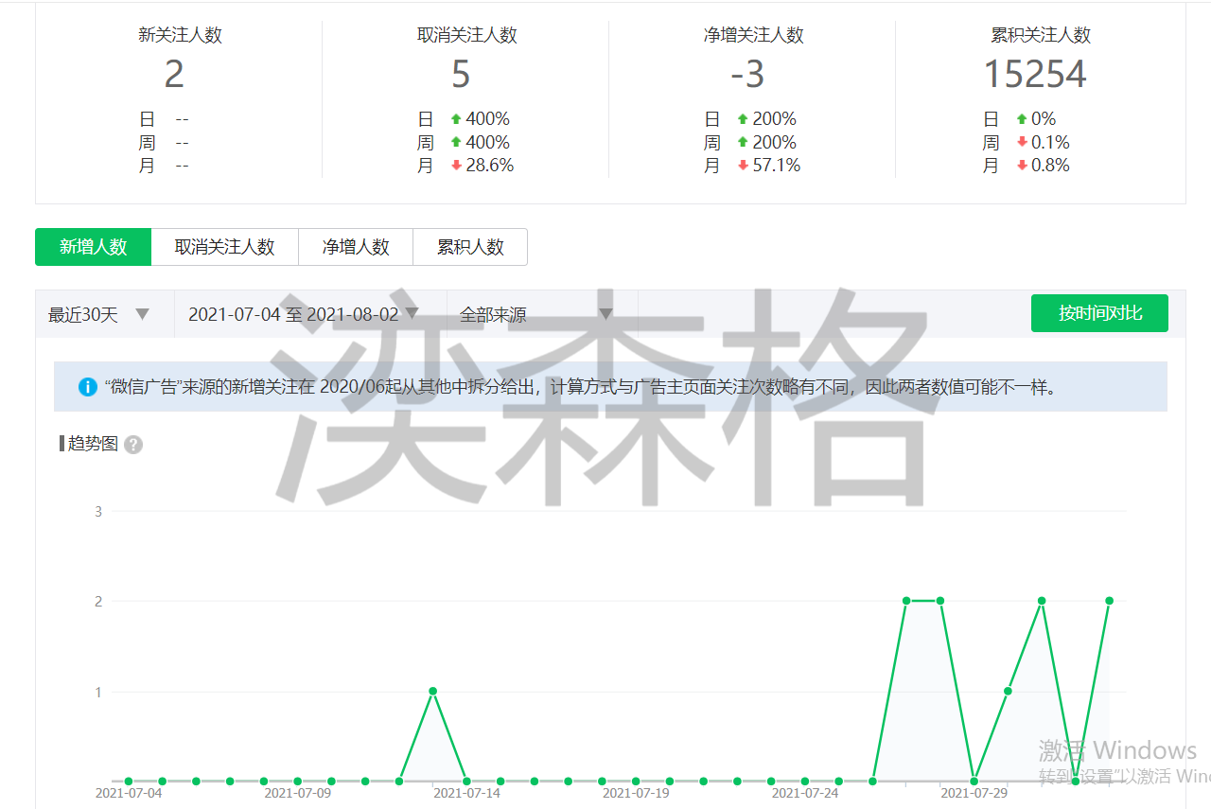The height and width of the screenshot is (809, 1211).
Task: Click the red down arrow beside 28.6%
Action: click(456, 166)
